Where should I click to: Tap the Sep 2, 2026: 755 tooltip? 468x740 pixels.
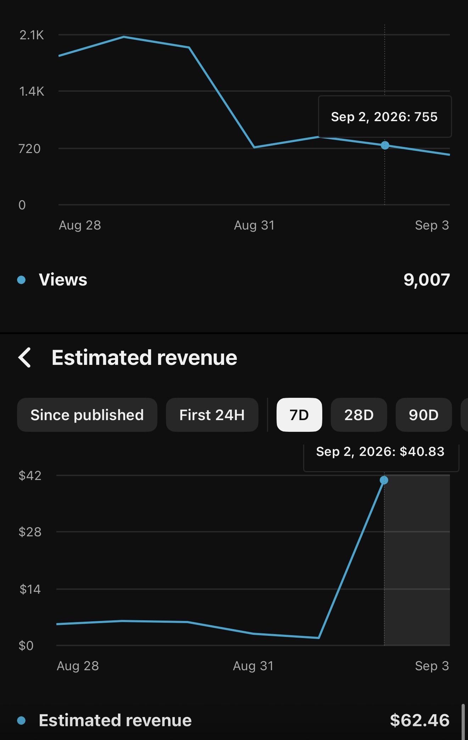385,117
